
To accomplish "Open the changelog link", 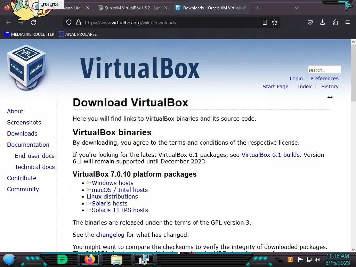I will coord(110,235).
